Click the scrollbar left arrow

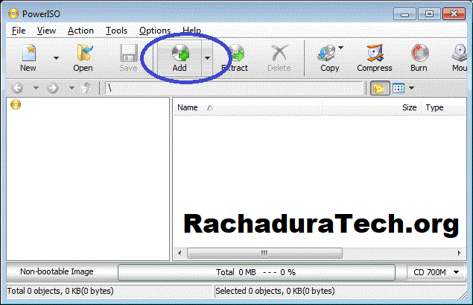[x=180, y=253]
